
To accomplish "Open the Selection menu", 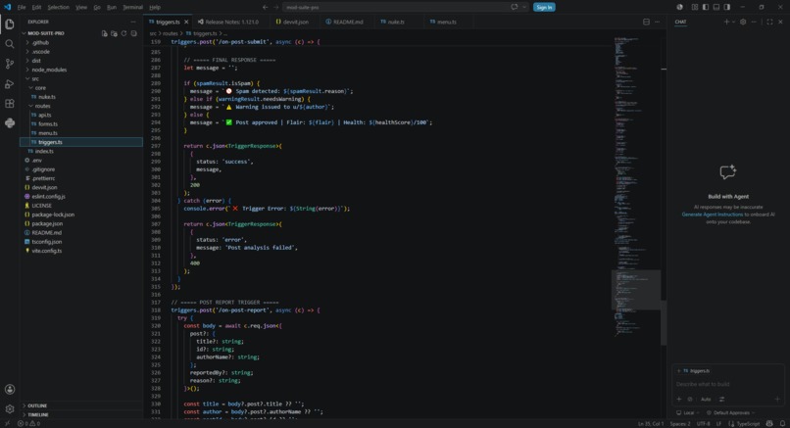I will (x=59, y=7).
